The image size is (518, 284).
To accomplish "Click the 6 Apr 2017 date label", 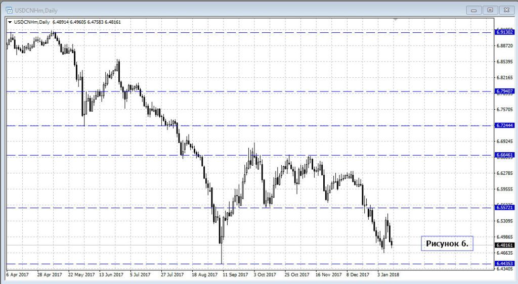I will pos(17,275).
